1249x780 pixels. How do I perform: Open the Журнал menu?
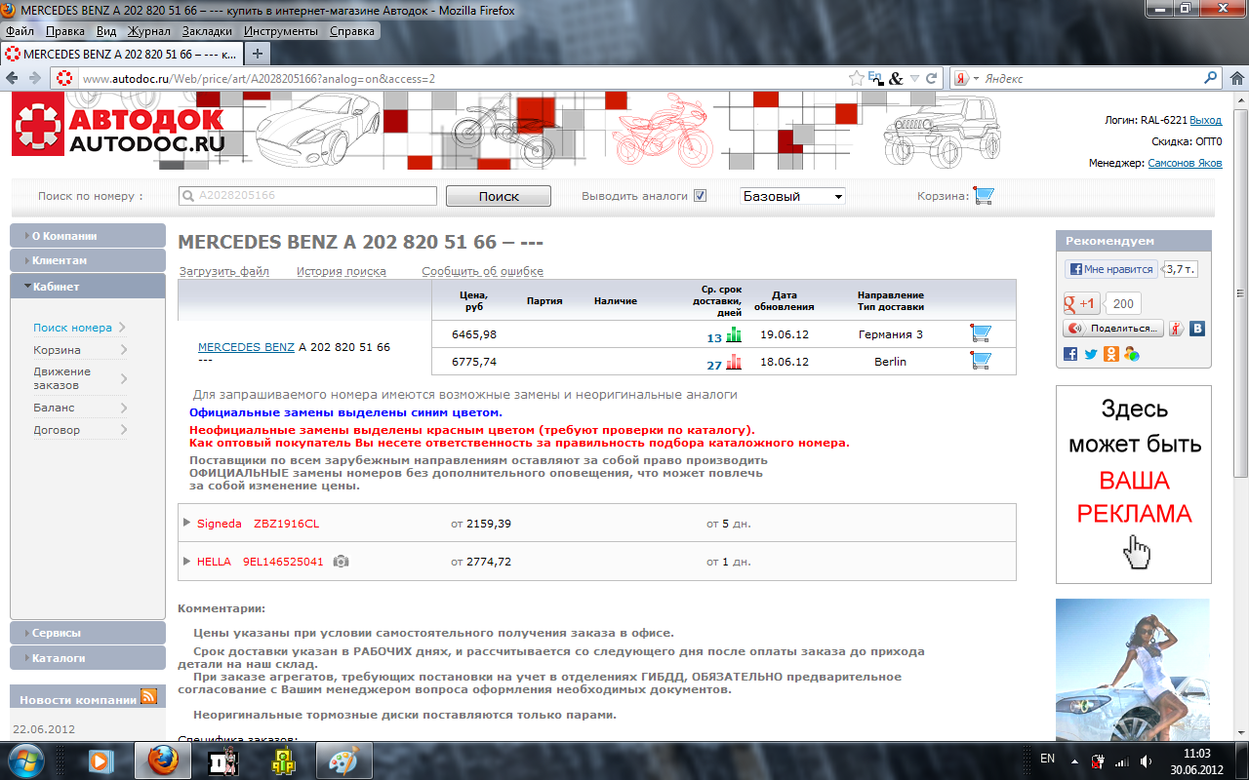pyautogui.click(x=148, y=31)
